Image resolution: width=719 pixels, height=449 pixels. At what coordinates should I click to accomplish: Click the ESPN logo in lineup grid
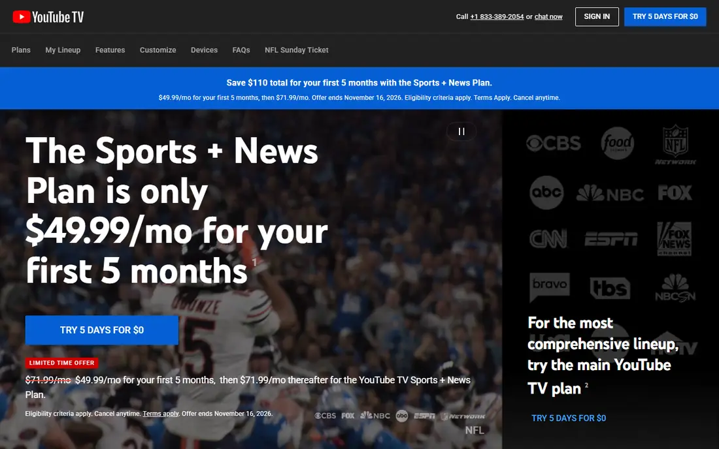point(610,238)
